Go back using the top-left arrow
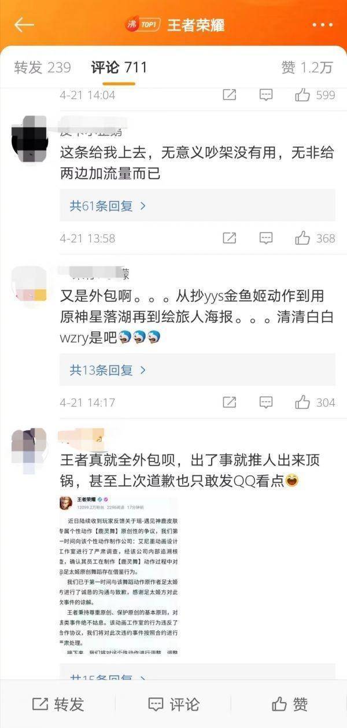The width and height of the screenshot is (347, 728). [x=24, y=25]
